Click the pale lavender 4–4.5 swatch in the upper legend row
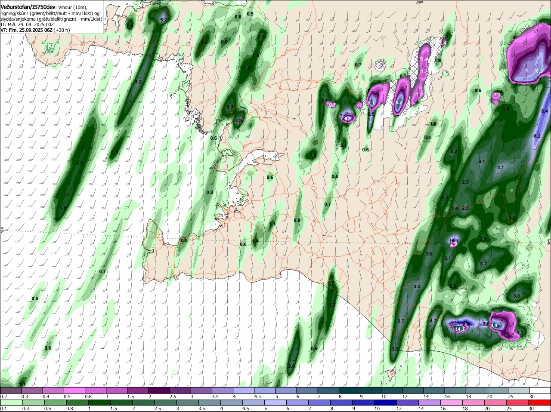 click(244, 390)
